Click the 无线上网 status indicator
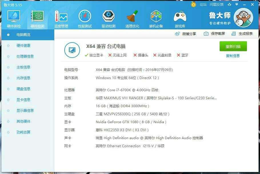The width and height of the screenshot is (260, 174). point(117,55)
